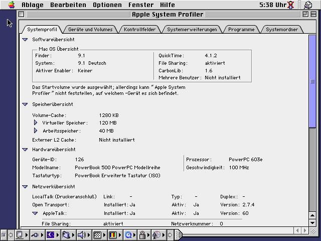Click the Virtueller Speicher value 120 MB
Image resolution: width=321 pixels, height=241 pixels.
pos(108,123)
